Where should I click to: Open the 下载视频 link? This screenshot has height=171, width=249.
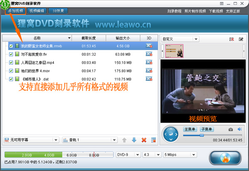[216, 11]
